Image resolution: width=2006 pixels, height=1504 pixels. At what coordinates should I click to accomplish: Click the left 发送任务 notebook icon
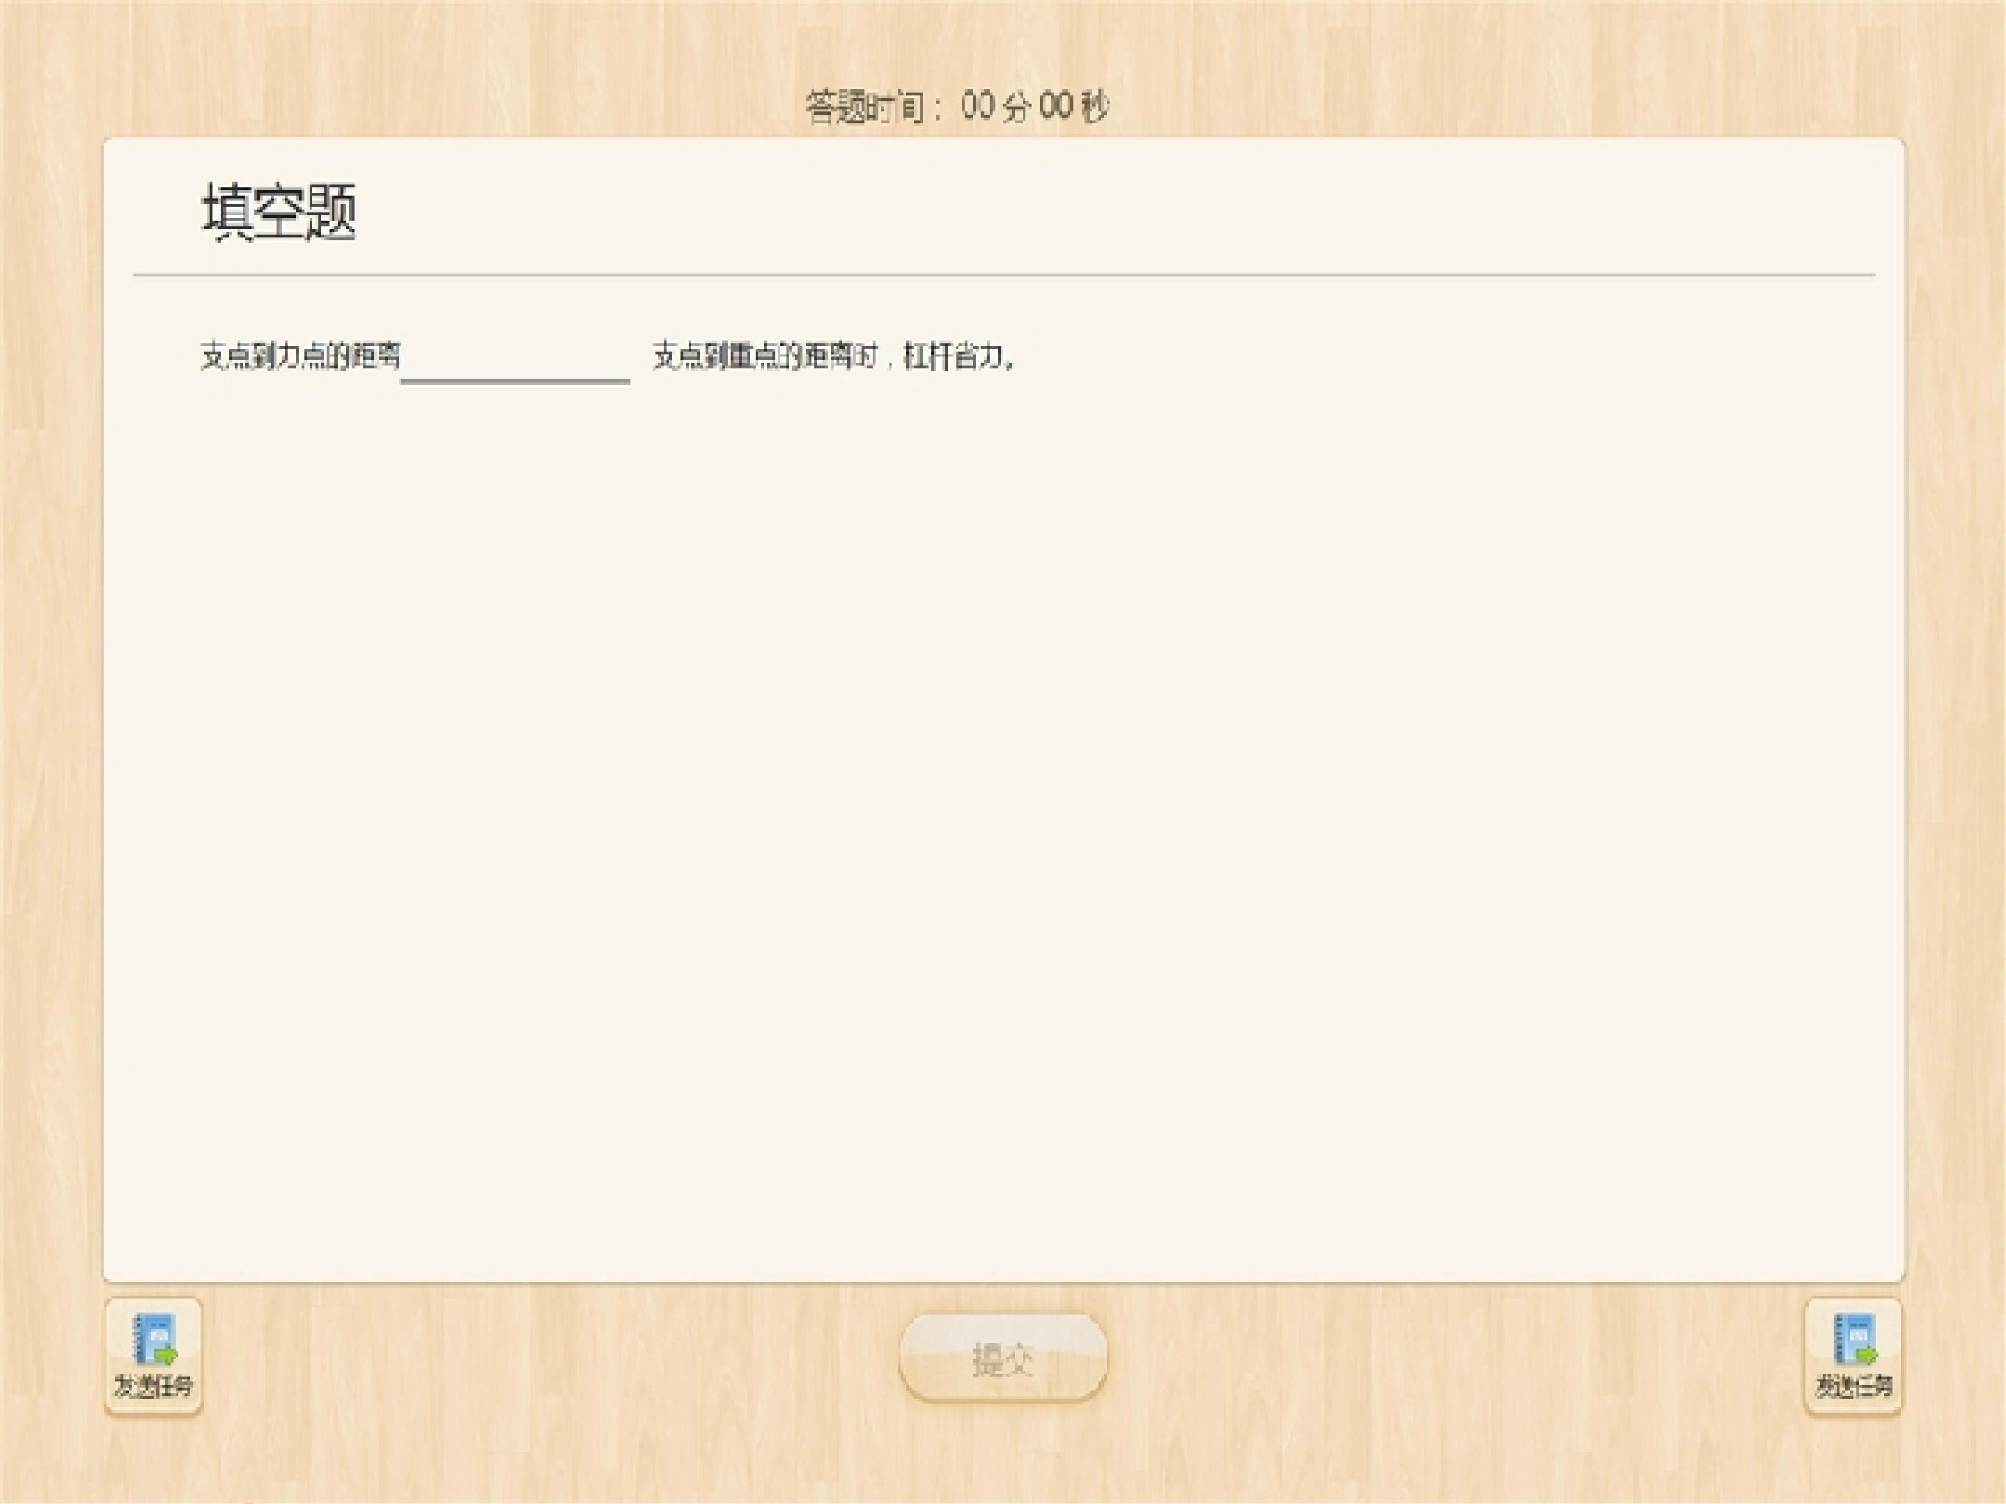coord(153,1356)
